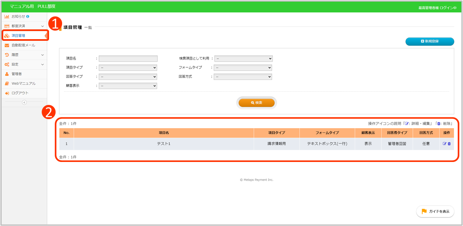Screen dimensions: 463x226
Task: Open the 項目タイプ dropdown
Action: (x=128, y=68)
